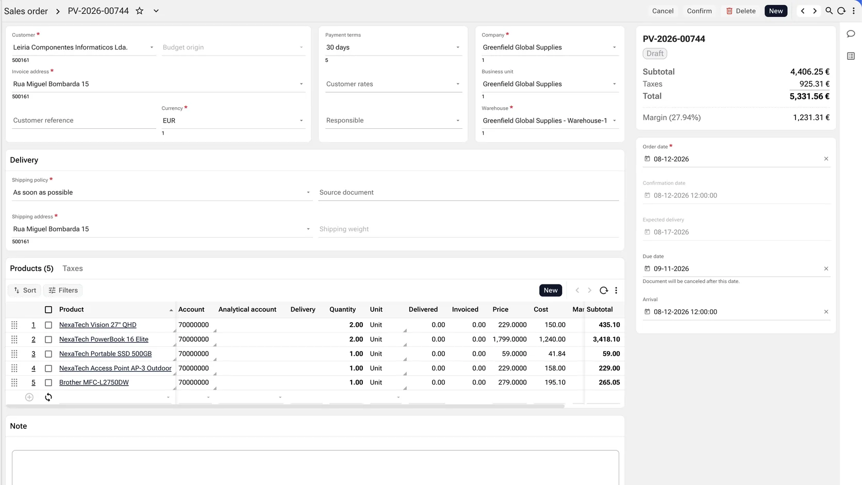Screen dimensions: 862x485
Task: Click the reload icon in the new line row
Action: (x=48, y=397)
